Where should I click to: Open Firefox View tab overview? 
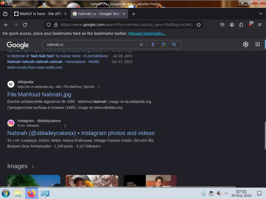[x=5, y=14]
